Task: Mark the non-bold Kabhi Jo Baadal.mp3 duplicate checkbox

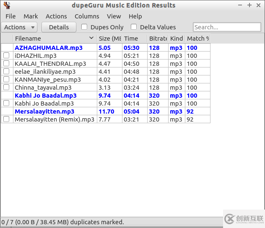Action: [6, 103]
